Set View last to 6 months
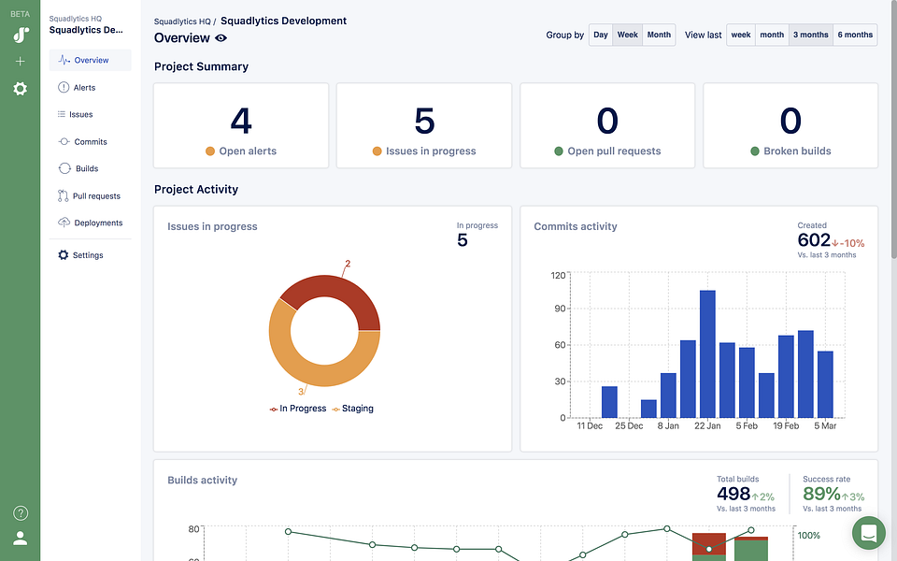 click(855, 35)
